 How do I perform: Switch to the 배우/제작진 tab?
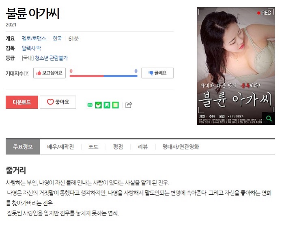click(60, 147)
